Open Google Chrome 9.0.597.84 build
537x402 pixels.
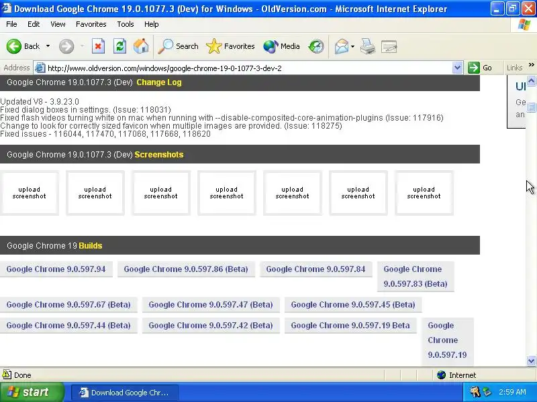(x=315, y=269)
